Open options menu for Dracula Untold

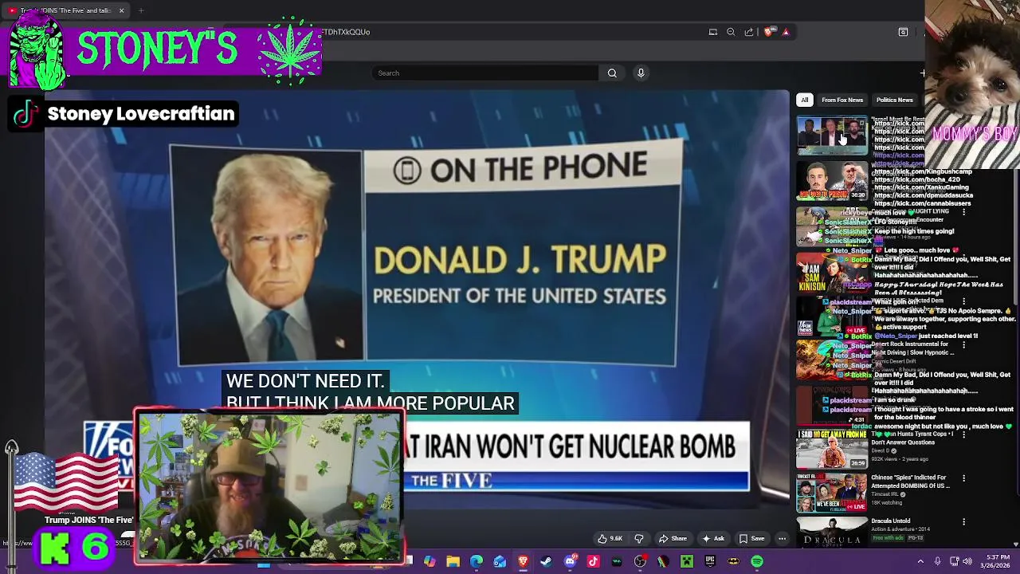963,521
